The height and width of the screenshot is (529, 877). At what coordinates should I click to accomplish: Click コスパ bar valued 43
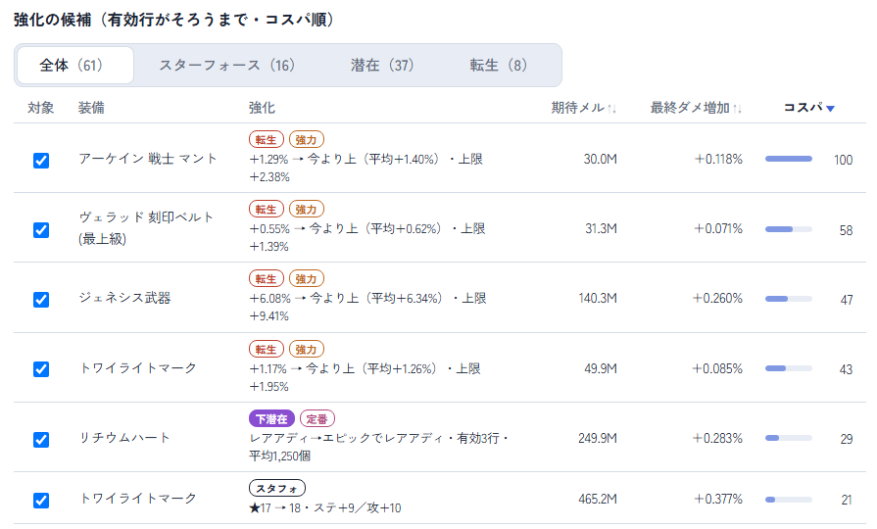coord(789,368)
